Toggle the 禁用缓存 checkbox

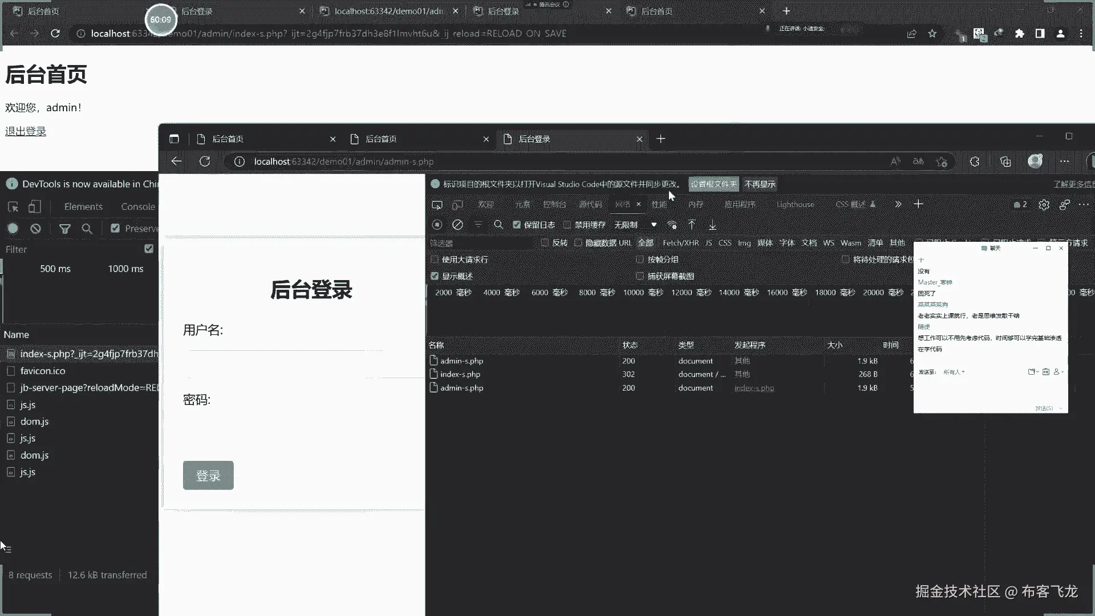click(567, 225)
